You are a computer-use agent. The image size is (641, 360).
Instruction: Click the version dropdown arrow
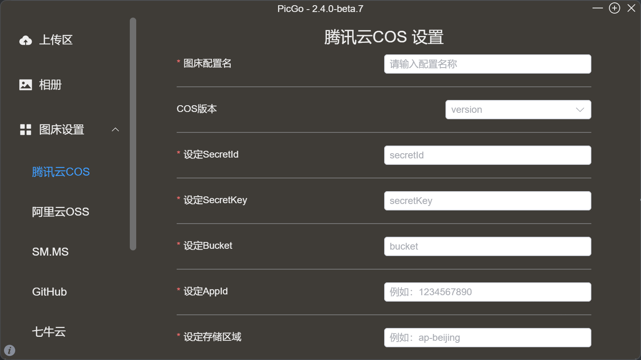pos(580,110)
